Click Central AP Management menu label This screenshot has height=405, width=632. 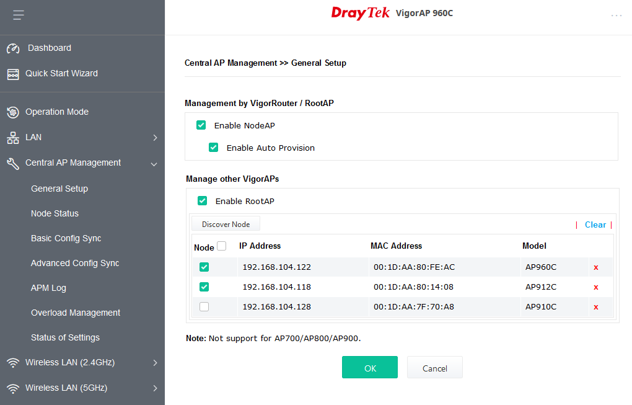(73, 162)
